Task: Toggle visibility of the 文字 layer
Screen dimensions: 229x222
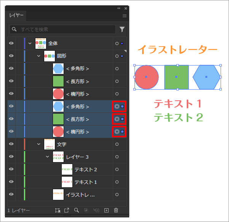Action: click(x=11, y=144)
